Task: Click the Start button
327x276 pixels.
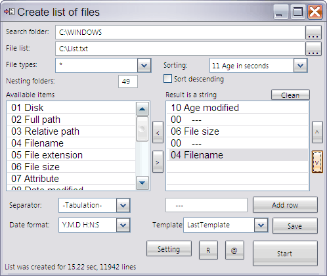Action: pos(285,254)
